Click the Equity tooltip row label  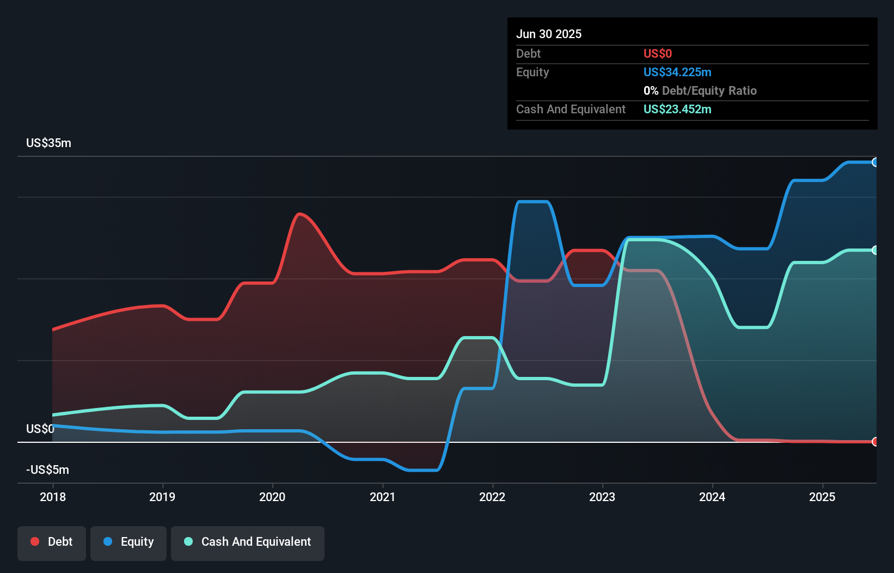532,72
